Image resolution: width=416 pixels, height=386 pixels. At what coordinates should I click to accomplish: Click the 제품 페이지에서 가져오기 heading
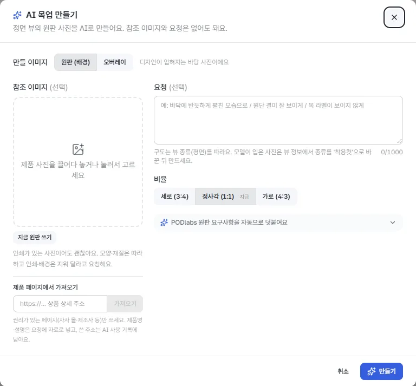pyautogui.click(x=45, y=287)
